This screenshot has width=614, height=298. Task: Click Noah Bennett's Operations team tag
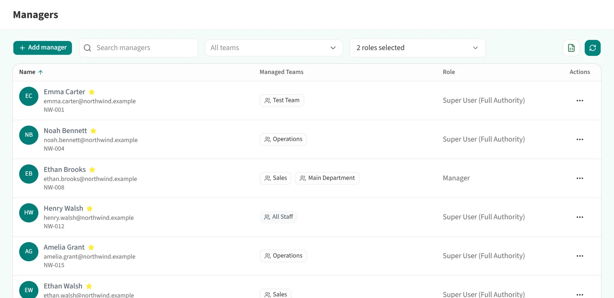click(x=283, y=139)
